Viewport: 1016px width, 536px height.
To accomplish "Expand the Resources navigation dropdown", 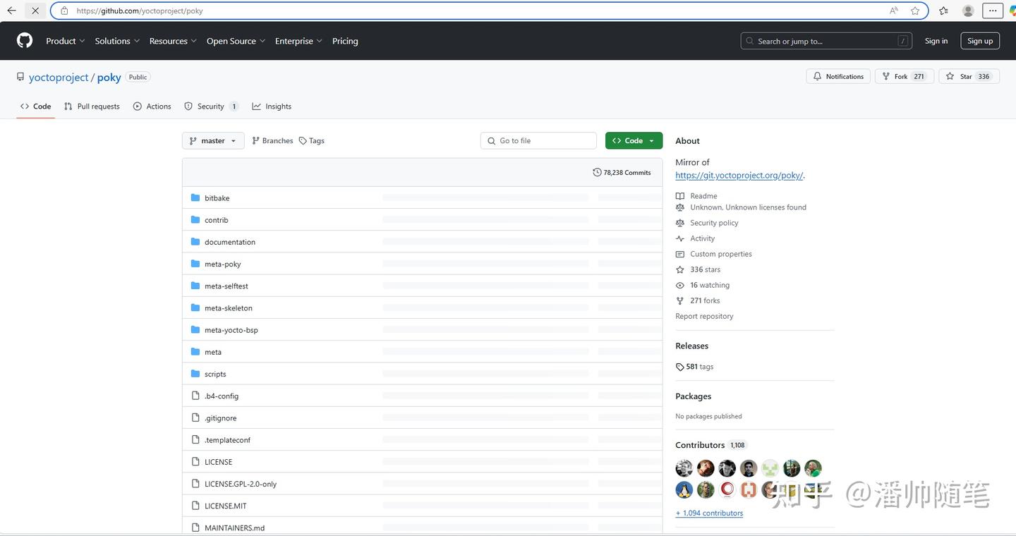I will click(173, 41).
